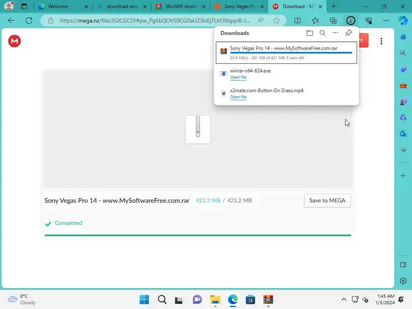Switch to WinRAR download tab
Image resolution: width=412 pixels, height=309 pixels.
[x=181, y=6]
